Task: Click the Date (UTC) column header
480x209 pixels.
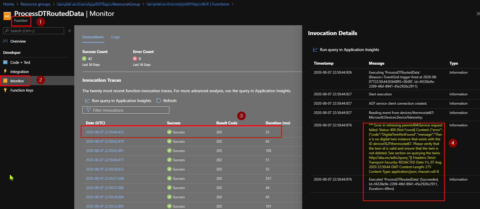Action: [x=95, y=123]
